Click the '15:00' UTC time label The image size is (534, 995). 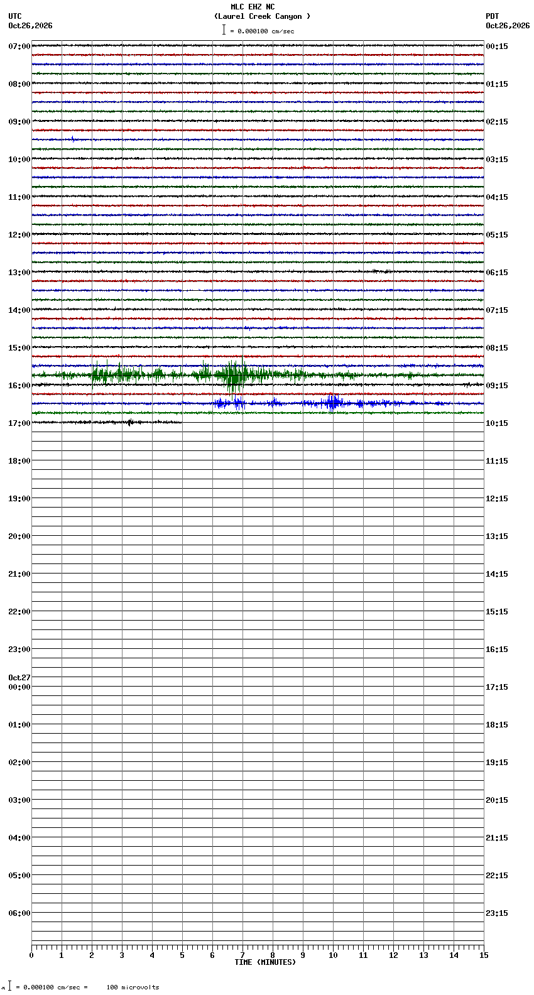(19, 348)
